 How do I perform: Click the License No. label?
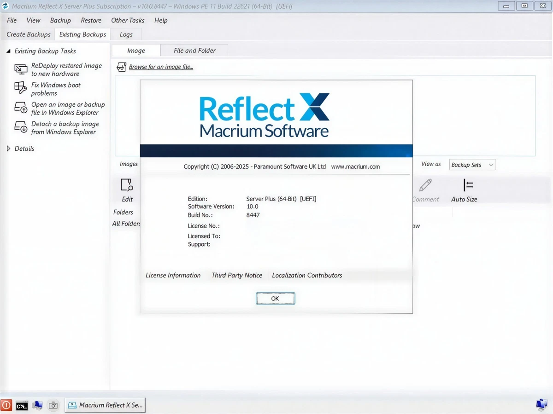[x=204, y=226]
